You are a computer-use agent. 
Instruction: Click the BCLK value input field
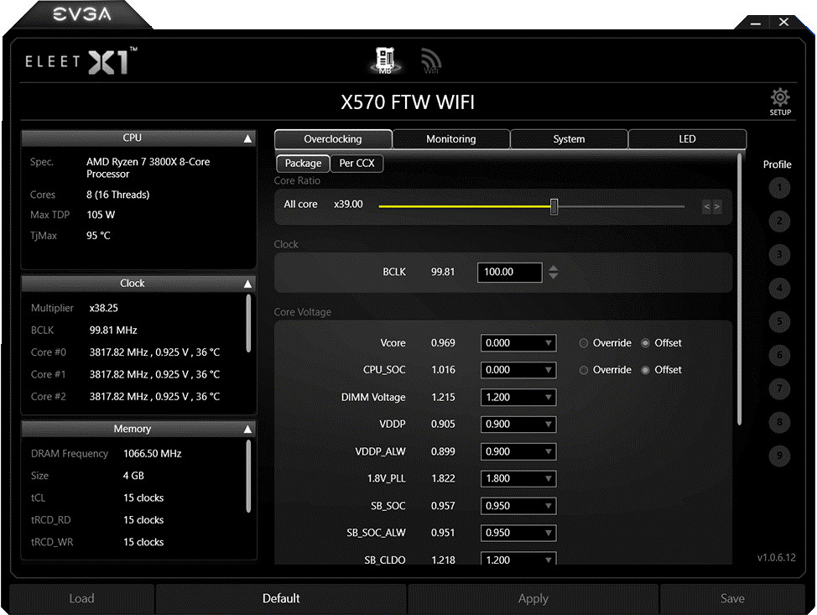[x=509, y=273]
